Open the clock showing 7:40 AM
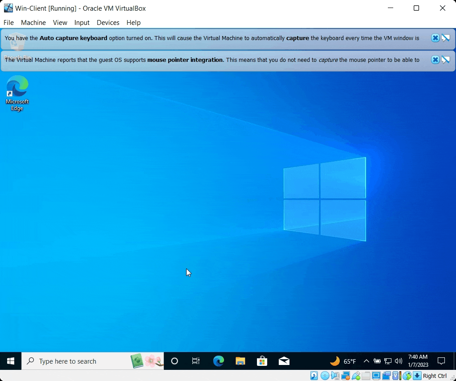The image size is (456, 381). tap(418, 361)
